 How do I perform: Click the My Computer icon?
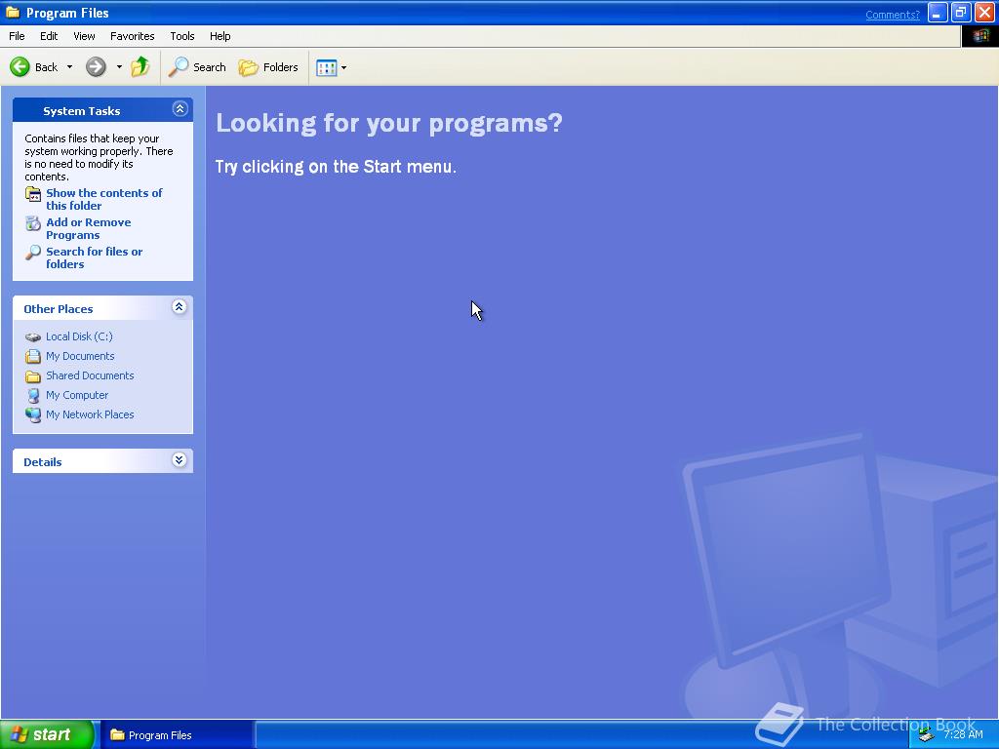(x=33, y=396)
